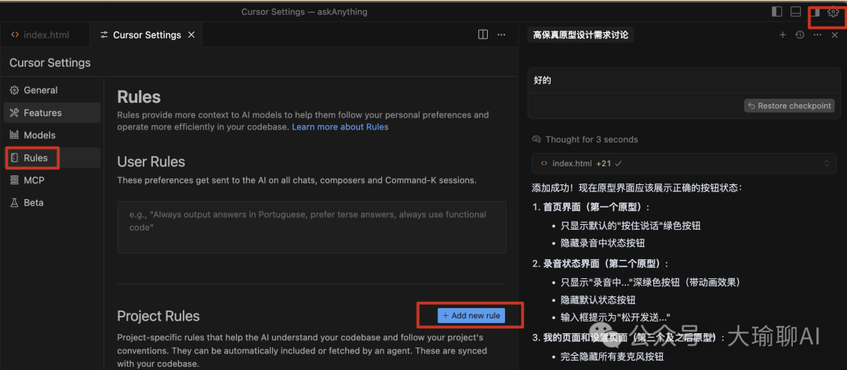847x370 pixels.
Task: Toggle the primary sidebar layout icon
Action: [x=776, y=11]
